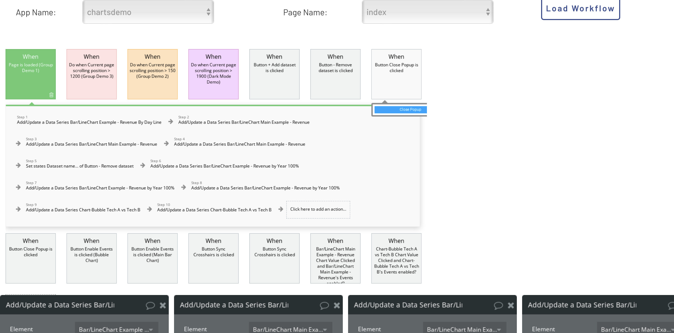Open comment bubble on second Add/Update panel
The width and height of the screenshot is (674, 333).
click(x=324, y=305)
